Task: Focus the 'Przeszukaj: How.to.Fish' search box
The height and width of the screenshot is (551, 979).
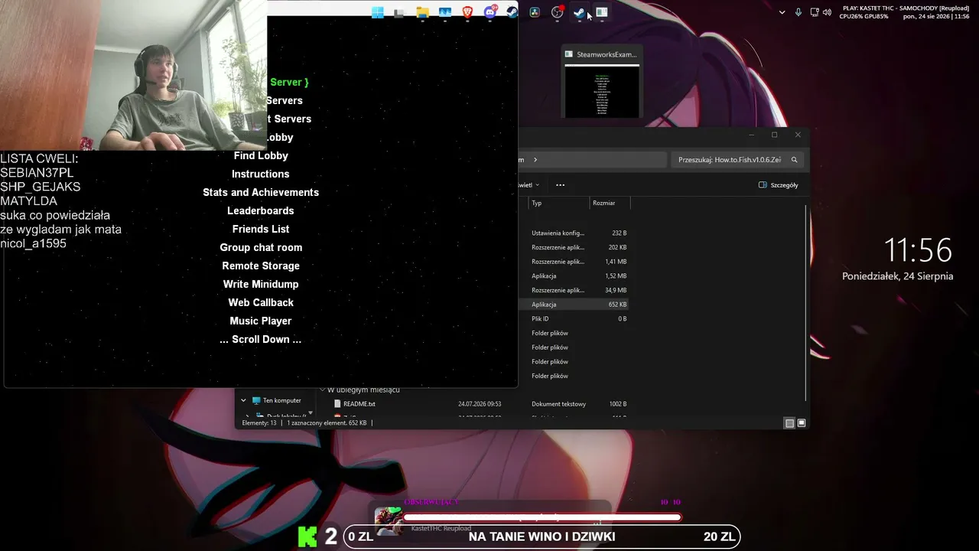Action: 737,160
